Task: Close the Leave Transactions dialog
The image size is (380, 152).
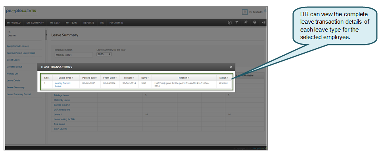Action: coord(231,67)
